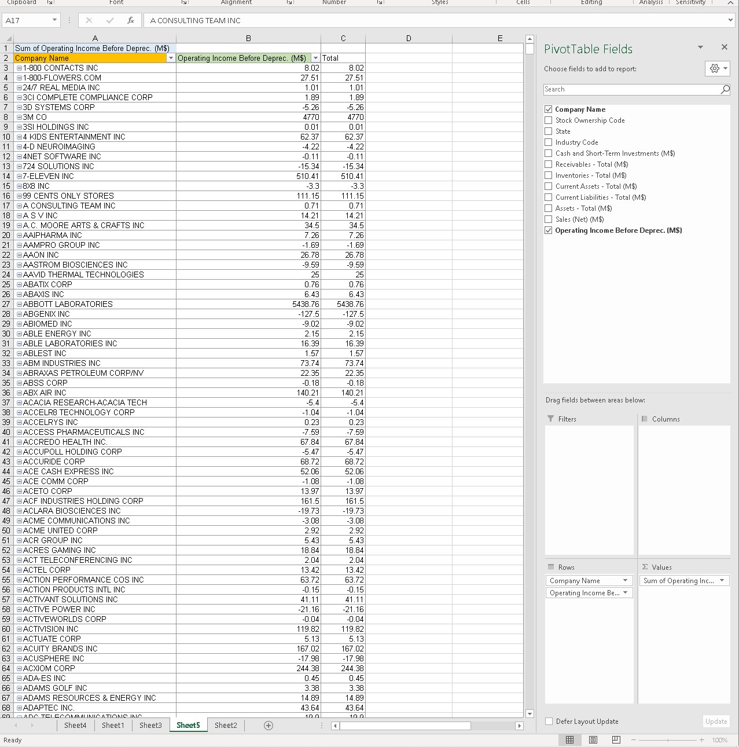Close the PivotTable Fields pane
Viewport: 739px width, 747px height.
point(725,47)
